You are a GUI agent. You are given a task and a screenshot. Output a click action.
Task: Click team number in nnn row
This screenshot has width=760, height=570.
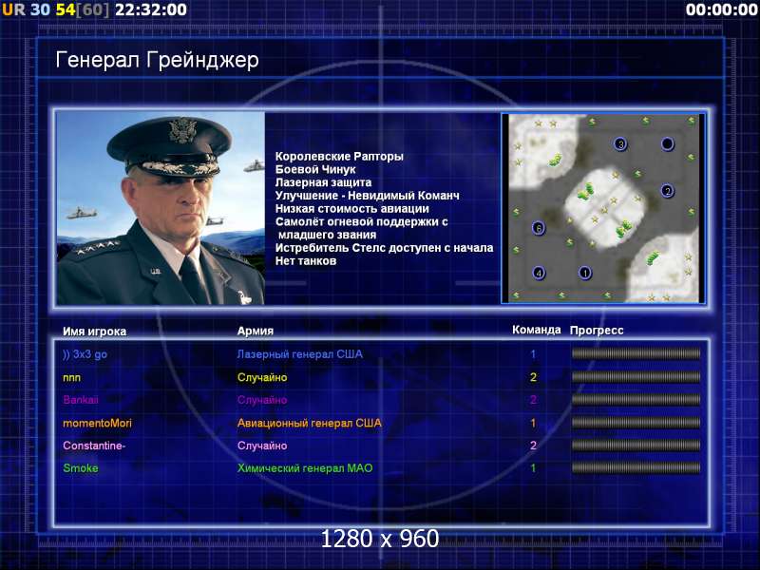(x=533, y=377)
